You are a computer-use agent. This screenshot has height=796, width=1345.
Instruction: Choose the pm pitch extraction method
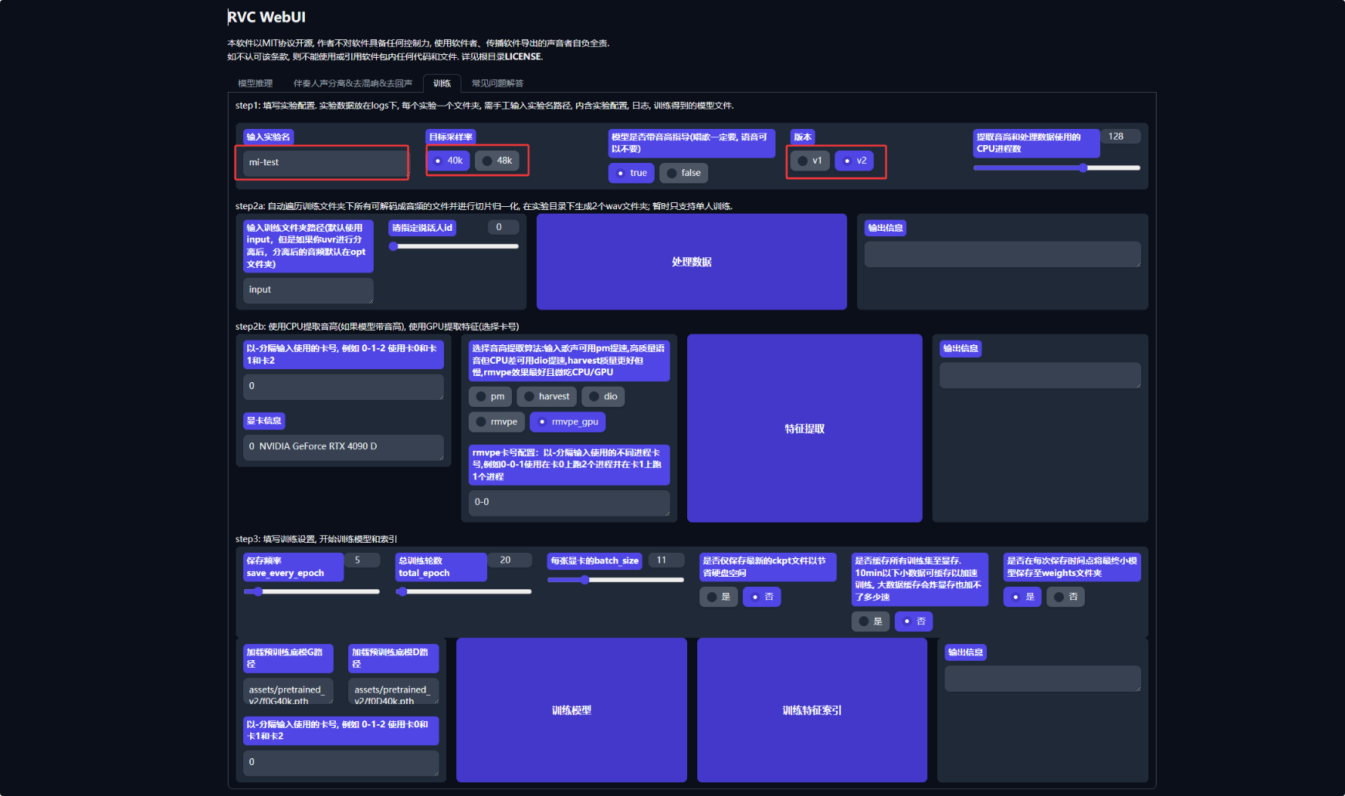tap(490, 396)
